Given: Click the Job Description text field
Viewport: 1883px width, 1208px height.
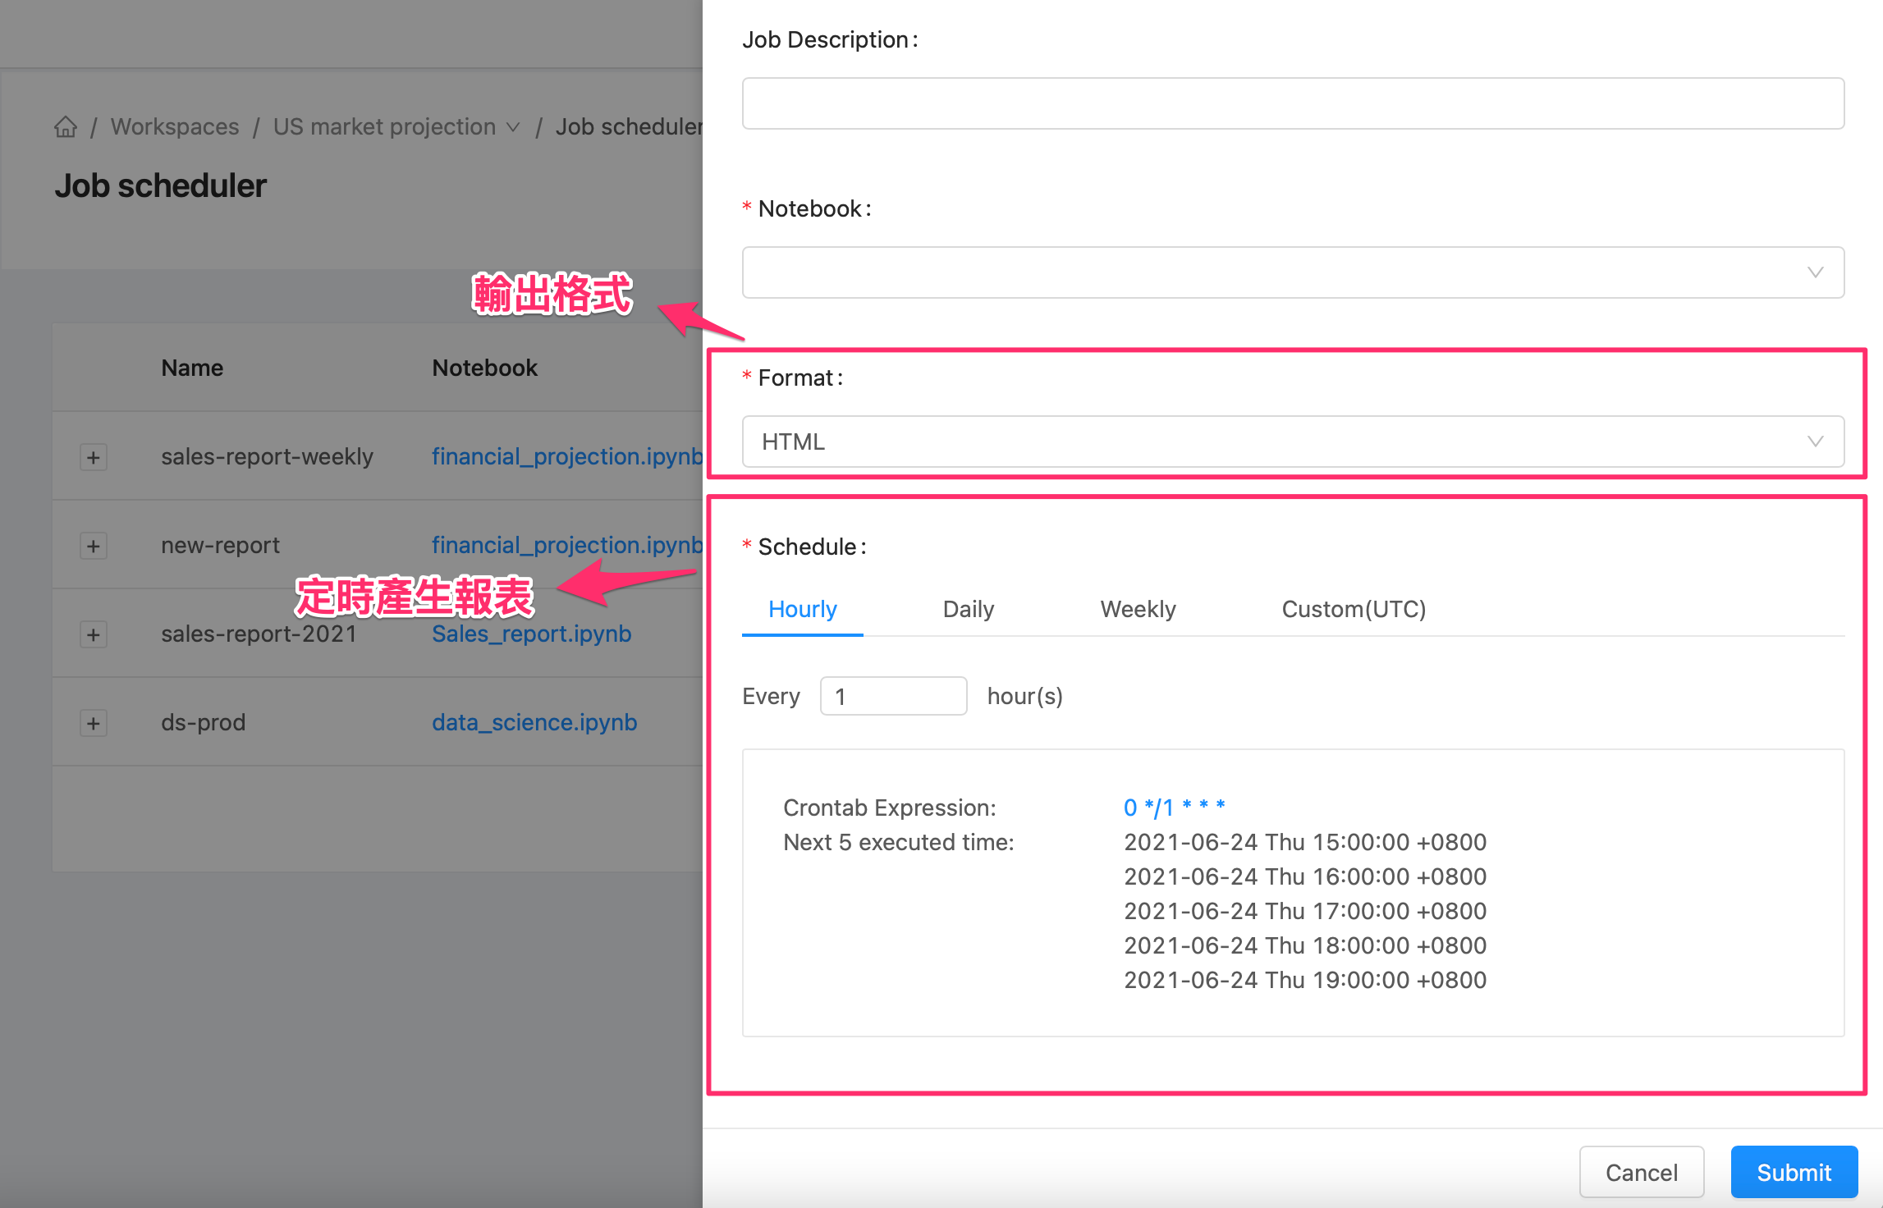Looking at the screenshot, I should pos(1292,103).
